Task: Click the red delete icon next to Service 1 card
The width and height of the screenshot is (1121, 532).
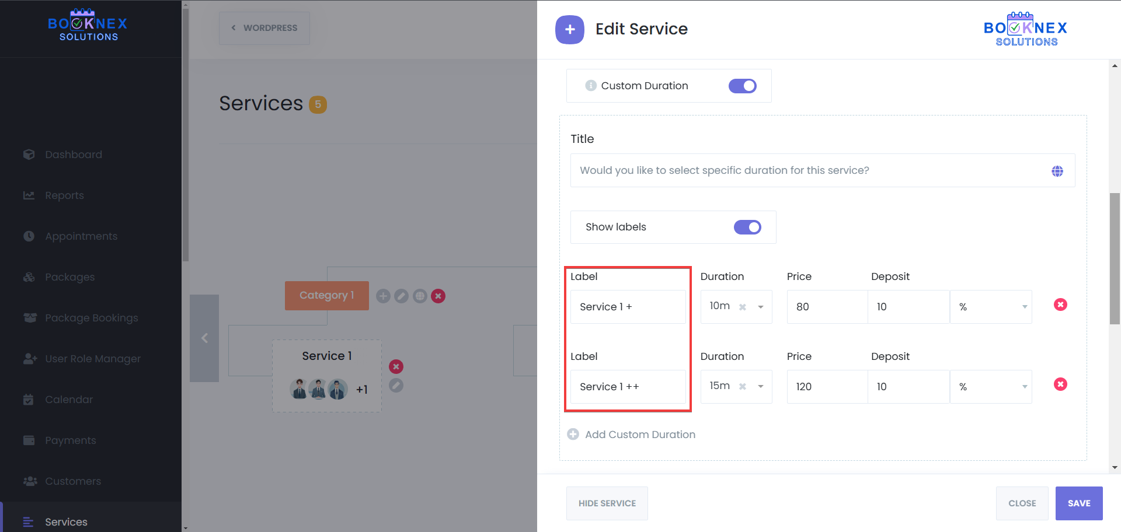Action: (x=396, y=367)
